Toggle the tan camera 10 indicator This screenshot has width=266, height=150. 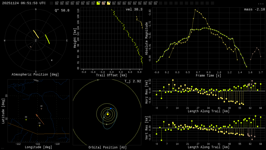103,3
